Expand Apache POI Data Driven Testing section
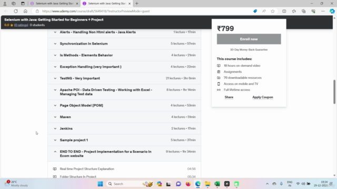This screenshot has width=337, height=189. coord(124,92)
